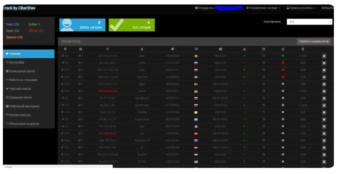Click the calendar icon in row #244
The width and height of the screenshot is (338, 174).
click(263, 141)
